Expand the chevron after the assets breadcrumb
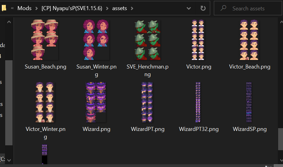The height and width of the screenshot is (167, 283). (x=132, y=8)
